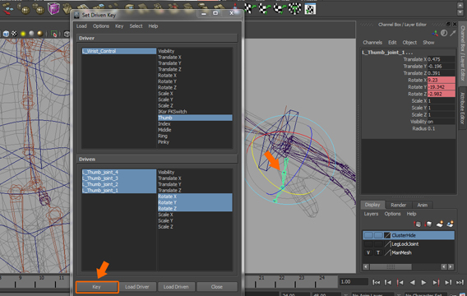Image resolution: width=467 pixels, height=296 pixels.
Task: Move selected layer down icon
Action: [x=428, y=224]
